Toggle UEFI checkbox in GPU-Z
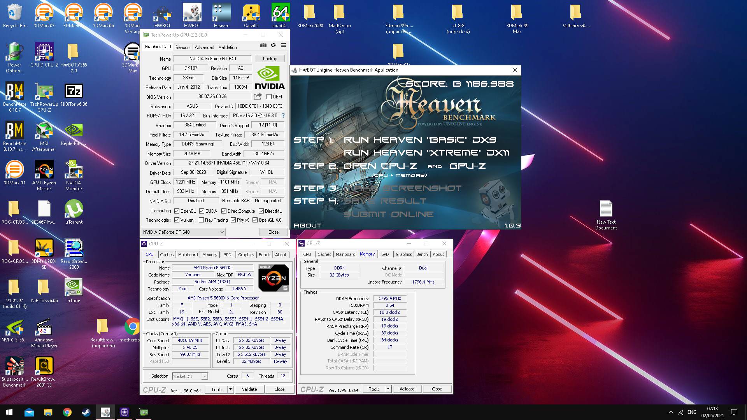The image size is (747, 420). tap(269, 96)
